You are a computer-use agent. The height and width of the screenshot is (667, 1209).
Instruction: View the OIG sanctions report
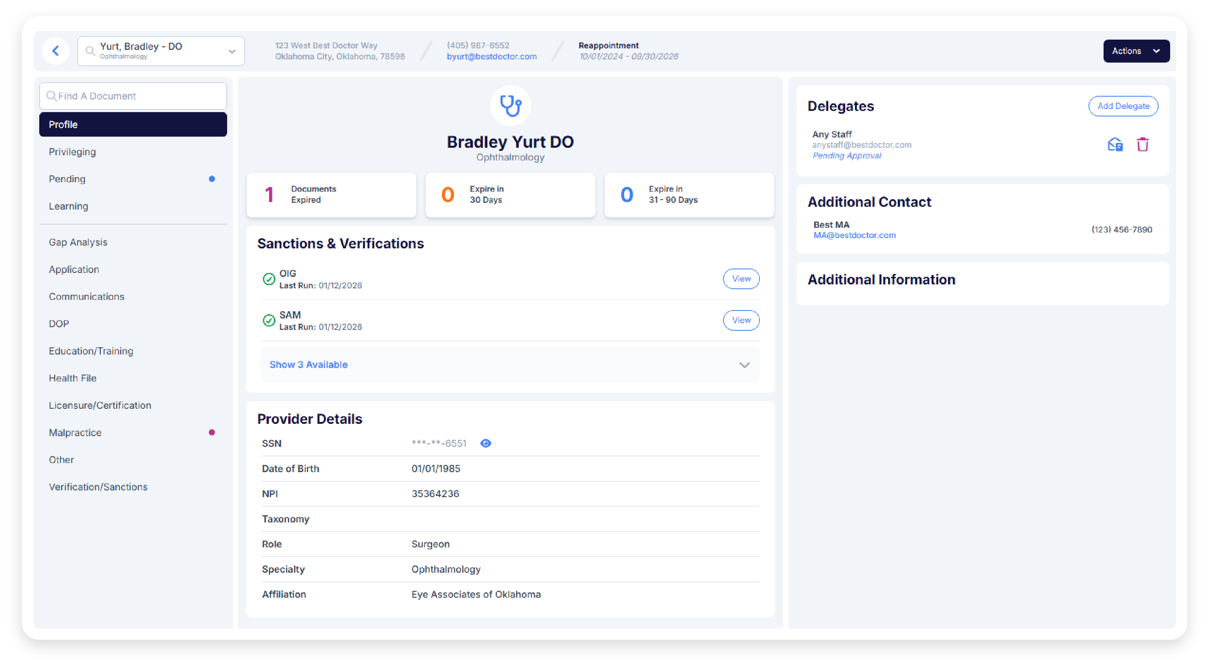740,278
